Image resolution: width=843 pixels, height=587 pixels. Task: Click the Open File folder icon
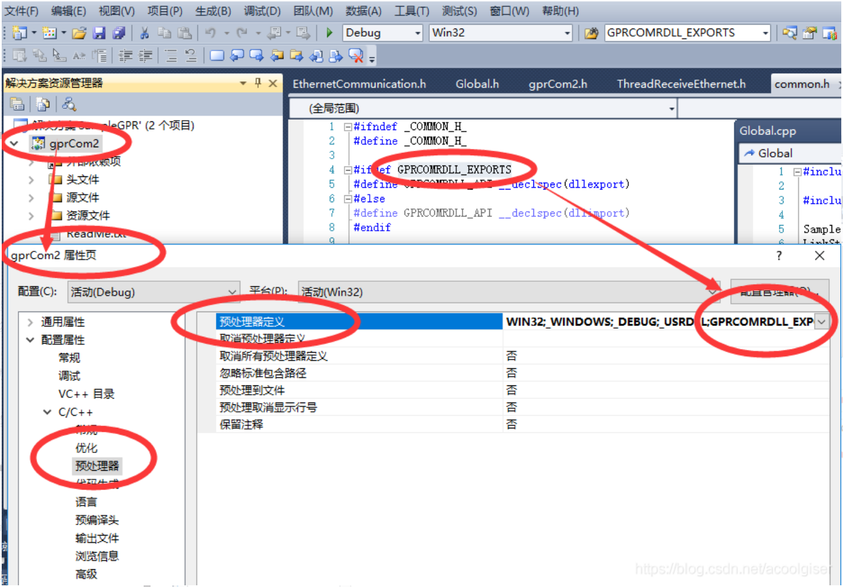[80, 33]
